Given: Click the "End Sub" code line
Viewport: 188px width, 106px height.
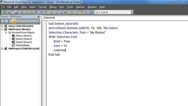Looking at the screenshot, I should click(x=54, y=54).
